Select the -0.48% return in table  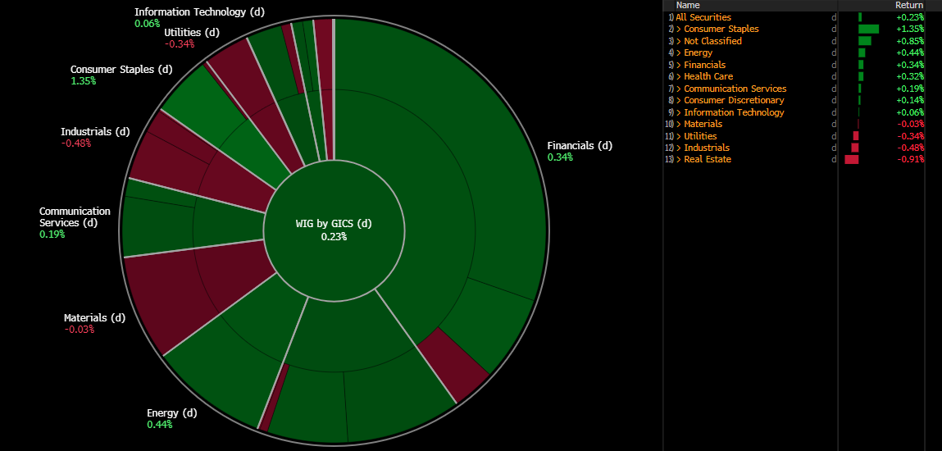910,148
